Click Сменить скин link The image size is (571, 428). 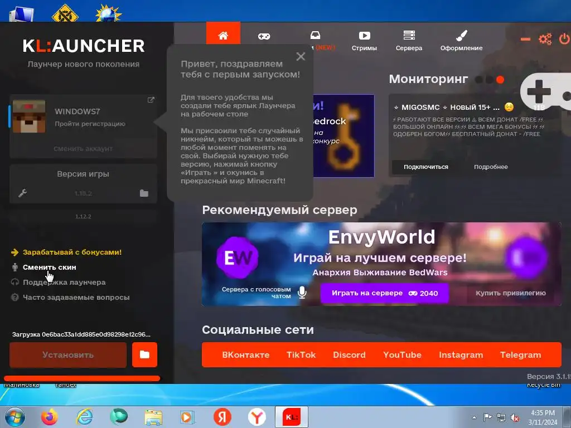point(50,267)
